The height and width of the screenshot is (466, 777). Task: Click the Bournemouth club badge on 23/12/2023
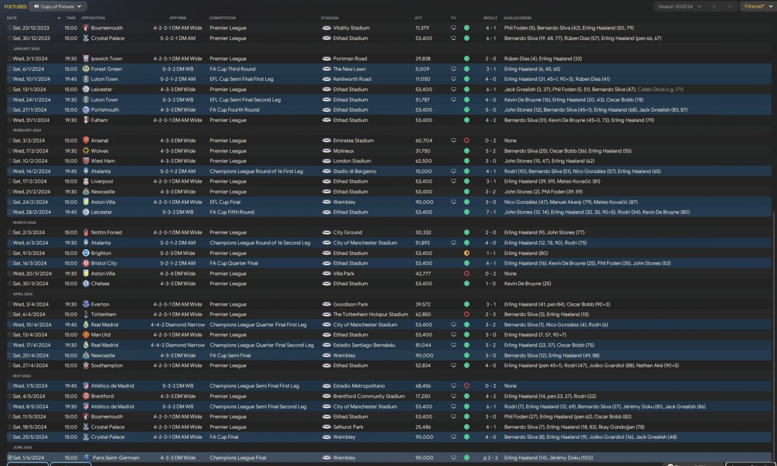[x=86, y=28]
